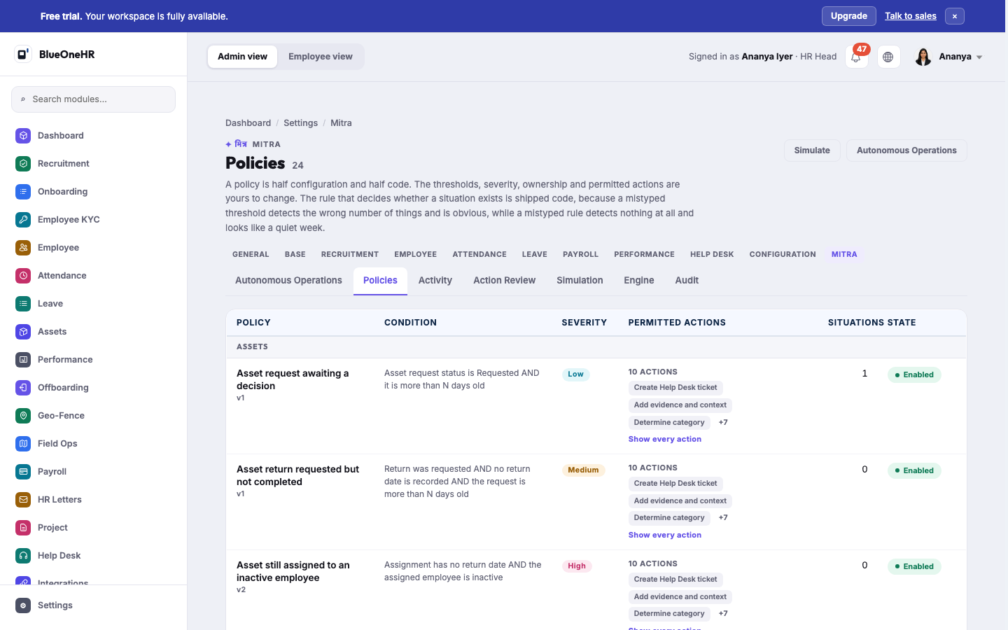Go to Settings breadcrumb
Image resolution: width=1008 pixels, height=630 pixels.
coord(300,123)
